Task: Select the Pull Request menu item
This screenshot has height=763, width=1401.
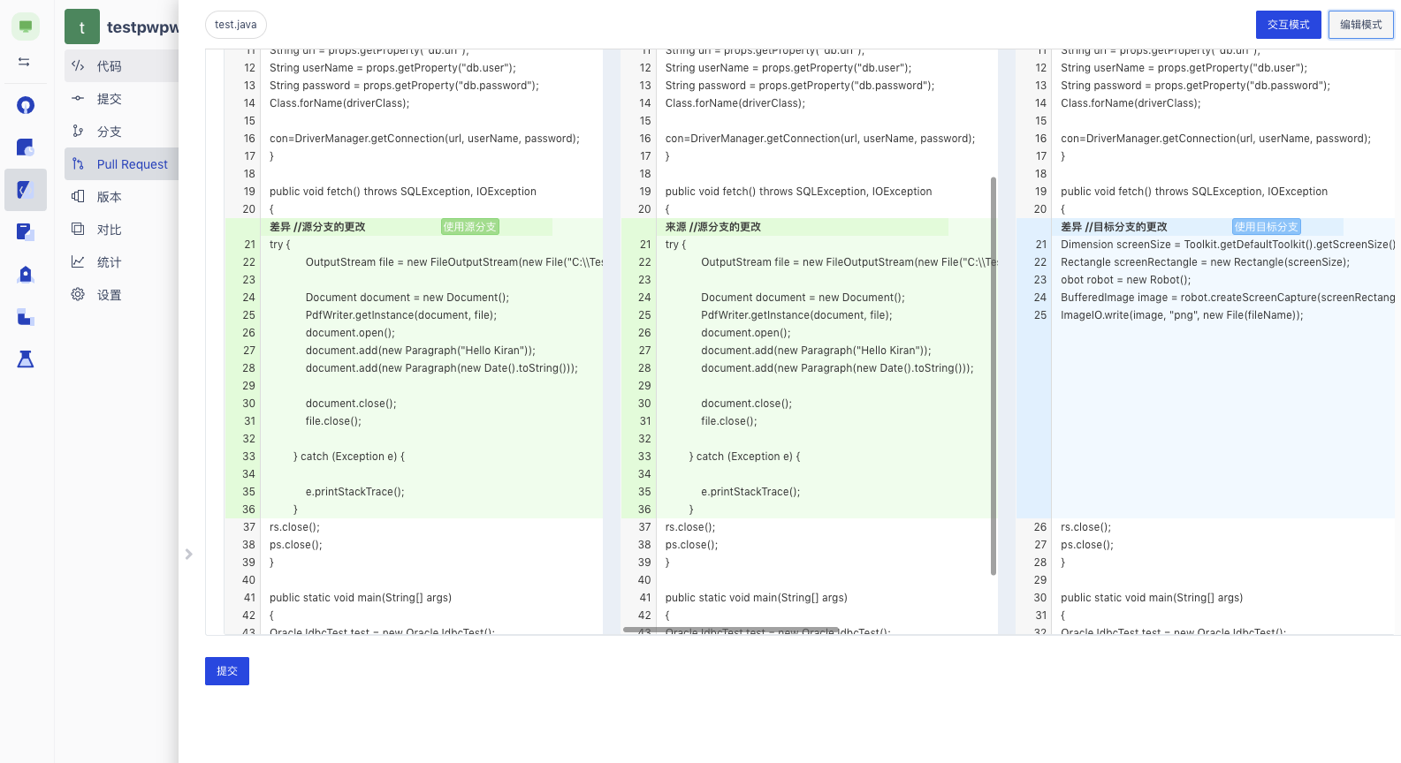Action: (132, 164)
